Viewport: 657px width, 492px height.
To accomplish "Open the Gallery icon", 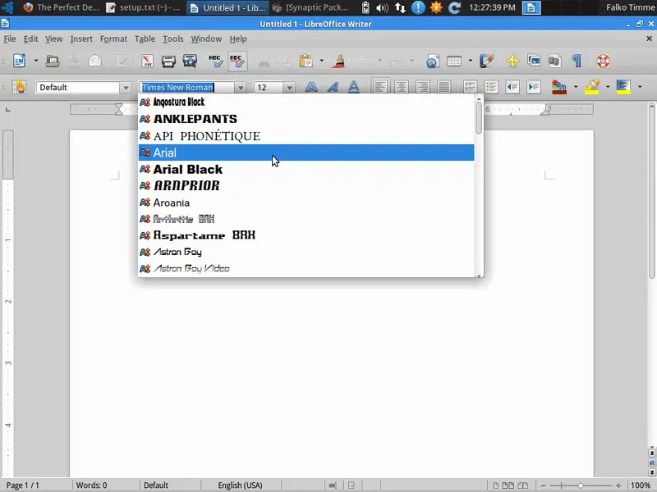I will tap(534, 61).
